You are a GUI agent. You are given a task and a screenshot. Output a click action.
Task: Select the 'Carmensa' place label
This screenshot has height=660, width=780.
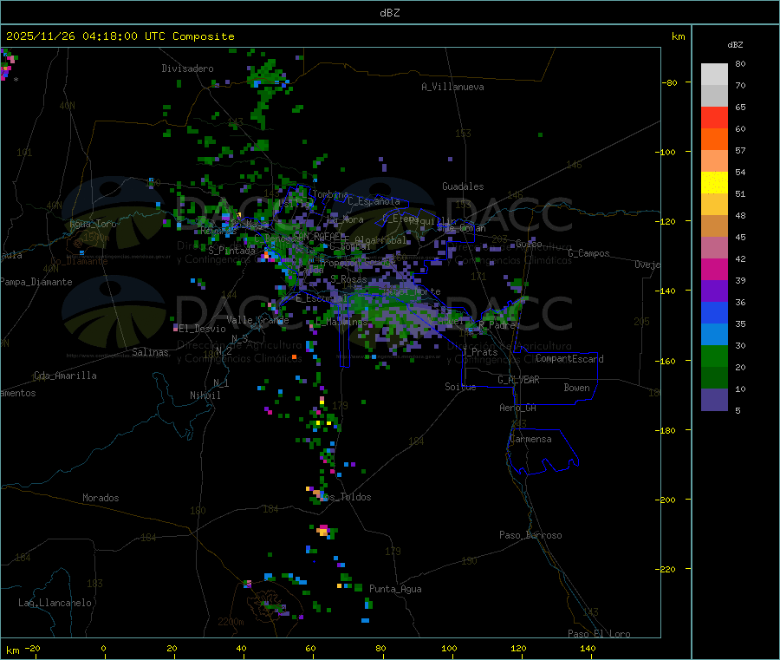[x=530, y=439]
